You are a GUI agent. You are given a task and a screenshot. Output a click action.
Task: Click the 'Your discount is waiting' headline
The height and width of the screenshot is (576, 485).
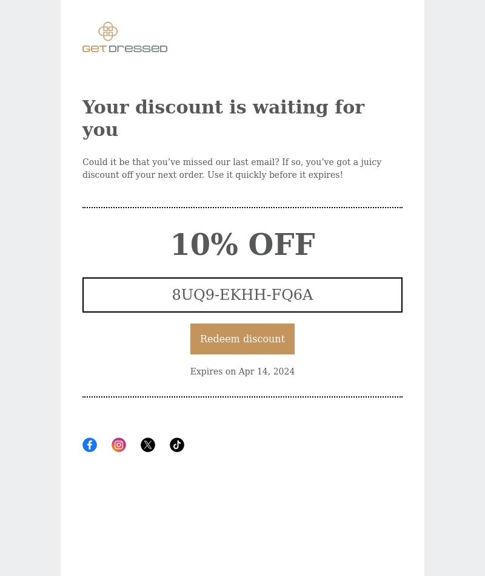tap(223, 118)
